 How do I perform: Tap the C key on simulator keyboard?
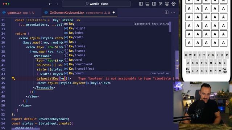[202, 71]
